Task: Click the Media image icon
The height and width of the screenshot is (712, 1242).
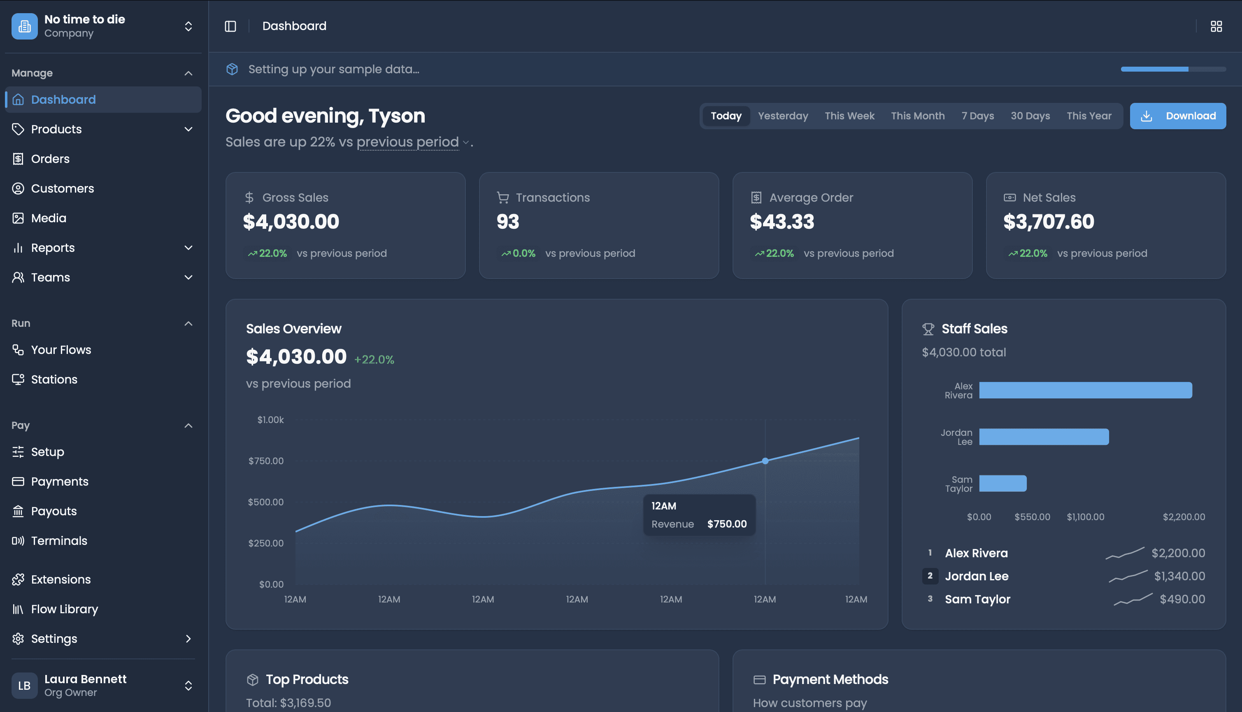Action: click(18, 218)
